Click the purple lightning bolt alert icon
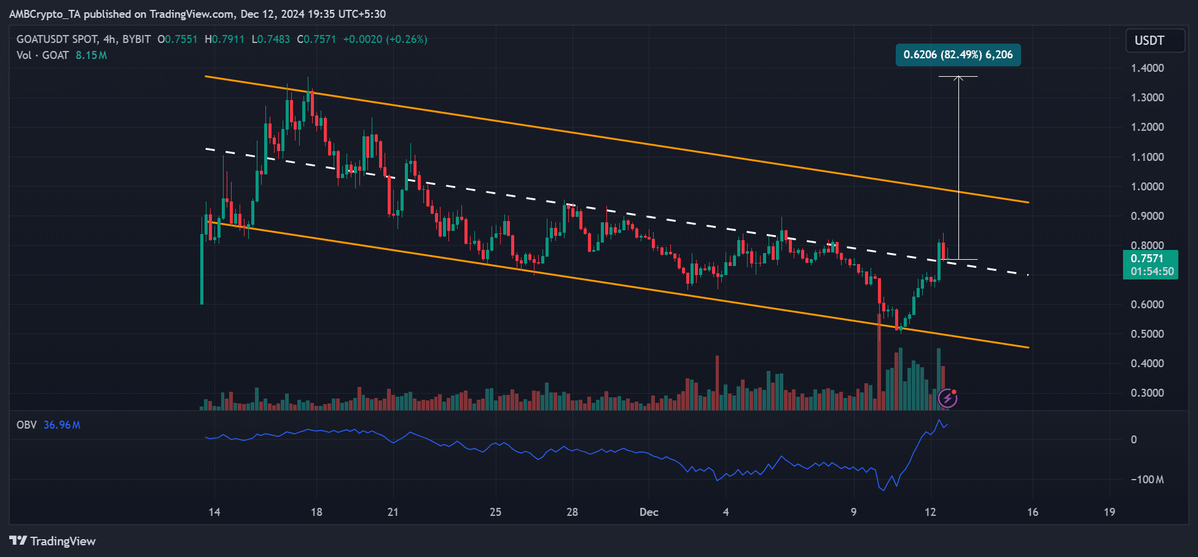 [948, 399]
